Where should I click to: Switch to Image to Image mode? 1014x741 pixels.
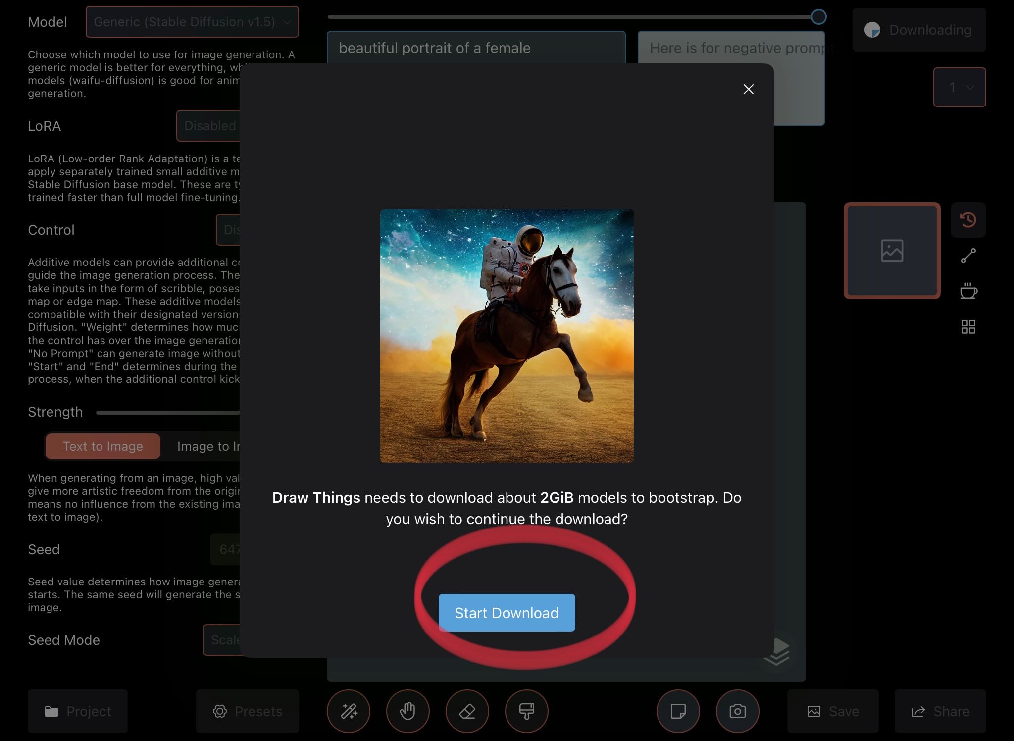coord(208,446)
